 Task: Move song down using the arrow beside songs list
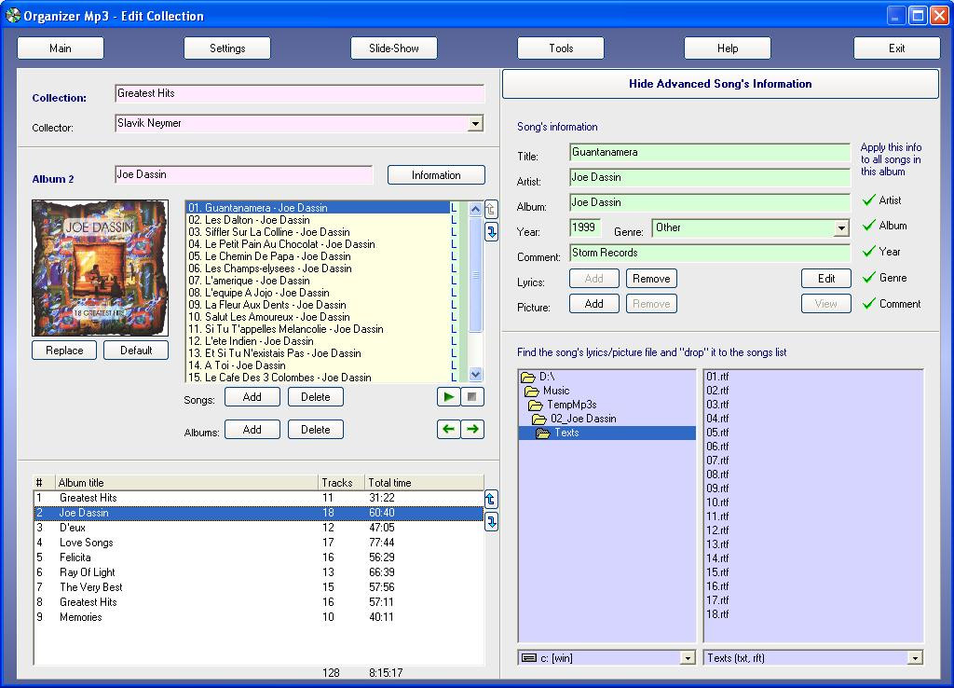[x=491, y=231]
